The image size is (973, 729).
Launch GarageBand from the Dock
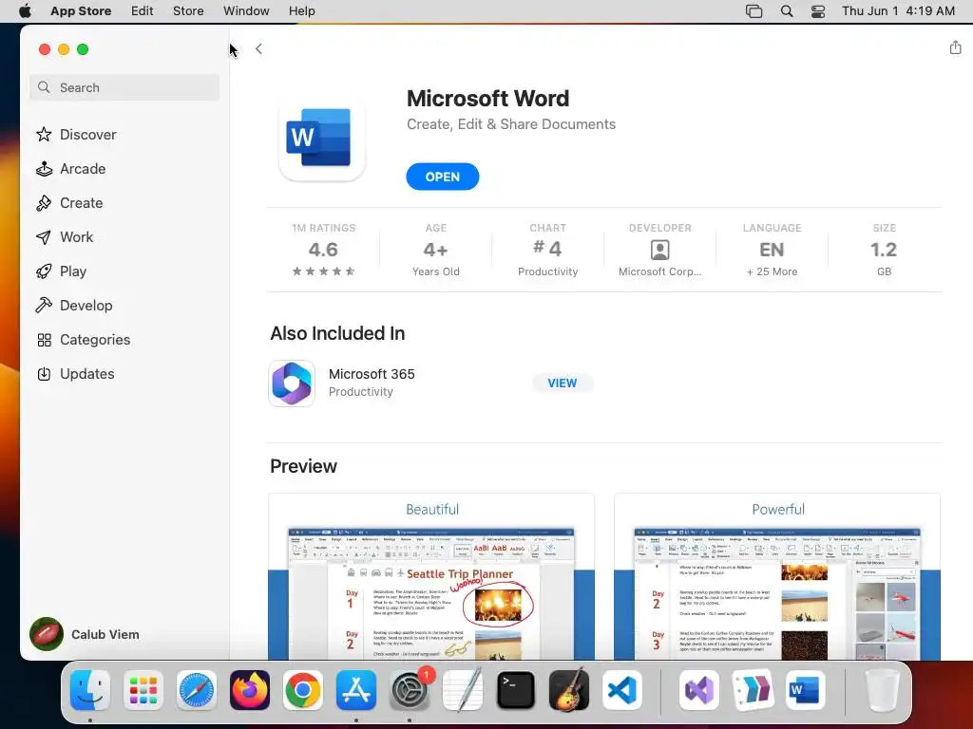[x=569, y=690]
